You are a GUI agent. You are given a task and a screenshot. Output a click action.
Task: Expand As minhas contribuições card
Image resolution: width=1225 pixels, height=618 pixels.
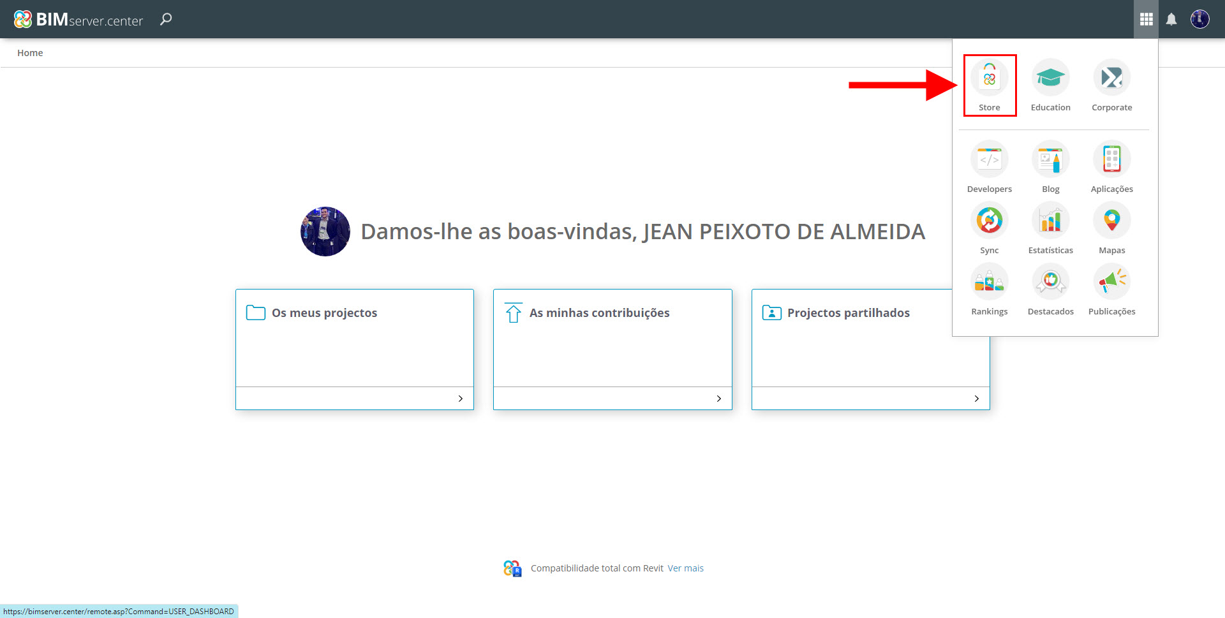pos(718,398)
